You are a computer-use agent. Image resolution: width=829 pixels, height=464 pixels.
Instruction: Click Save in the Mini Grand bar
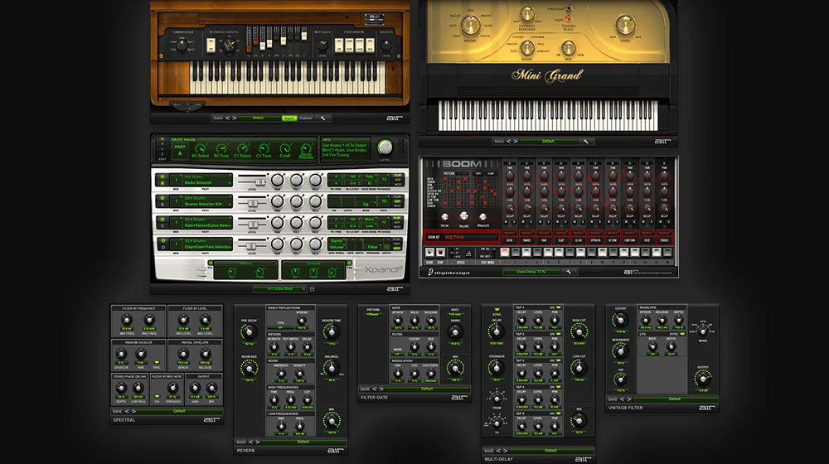(x=499, y=142)
